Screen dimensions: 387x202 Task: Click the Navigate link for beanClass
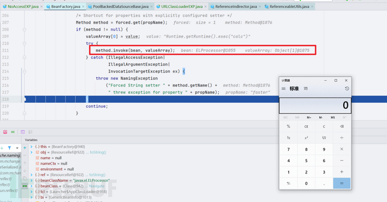coord(96,186)
